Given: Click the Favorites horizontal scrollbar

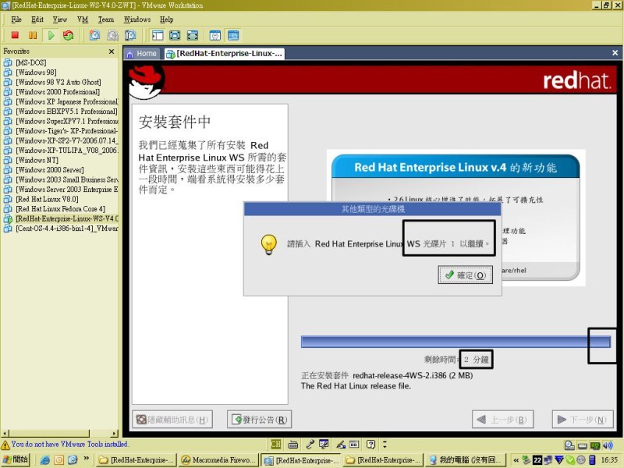Looking at the screenshot, I should point(60,433).
